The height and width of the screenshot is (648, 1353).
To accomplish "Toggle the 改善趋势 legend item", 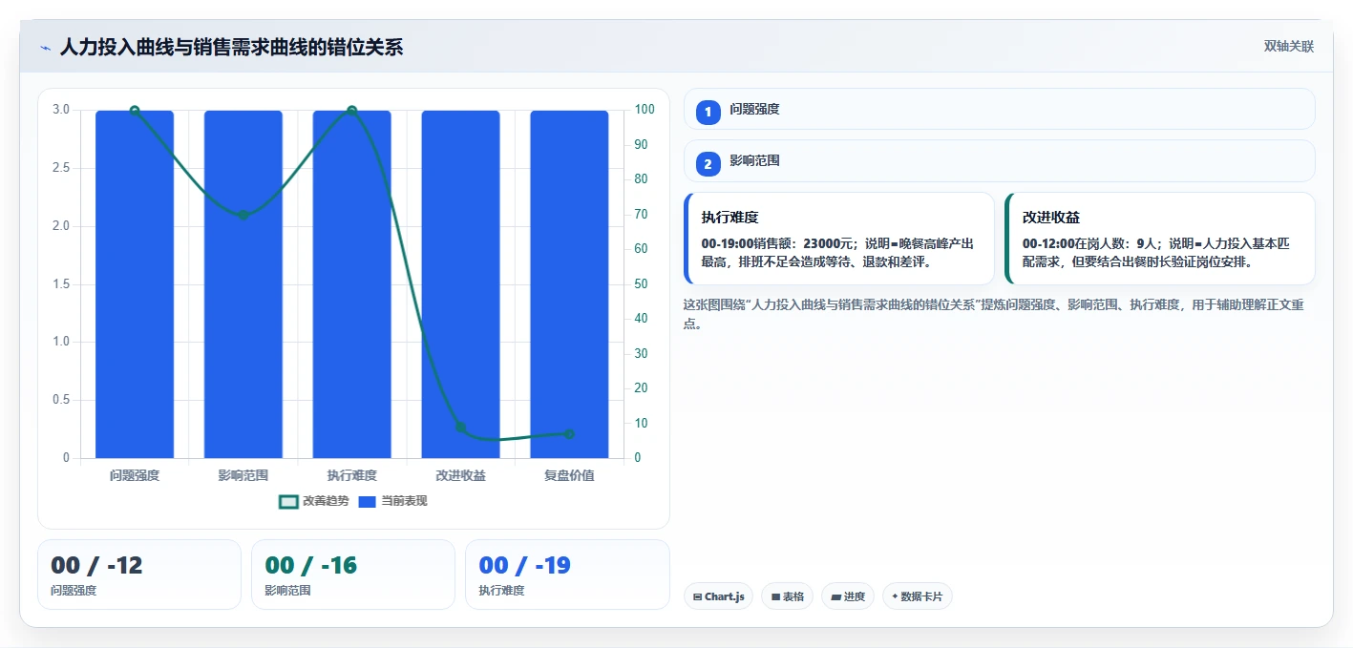I will 314,501.
